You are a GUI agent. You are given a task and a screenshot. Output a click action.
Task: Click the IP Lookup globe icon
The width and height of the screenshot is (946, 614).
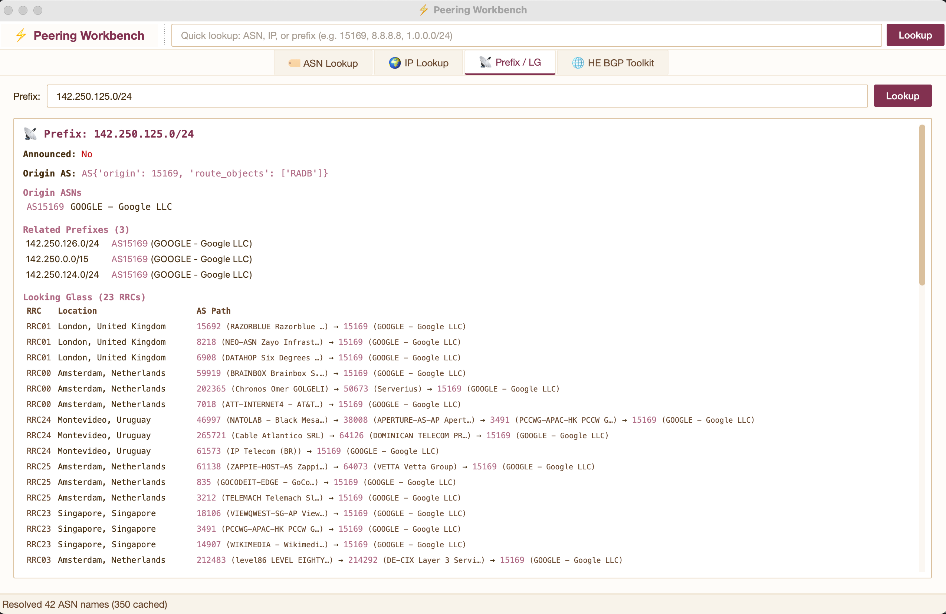[395, 63]
